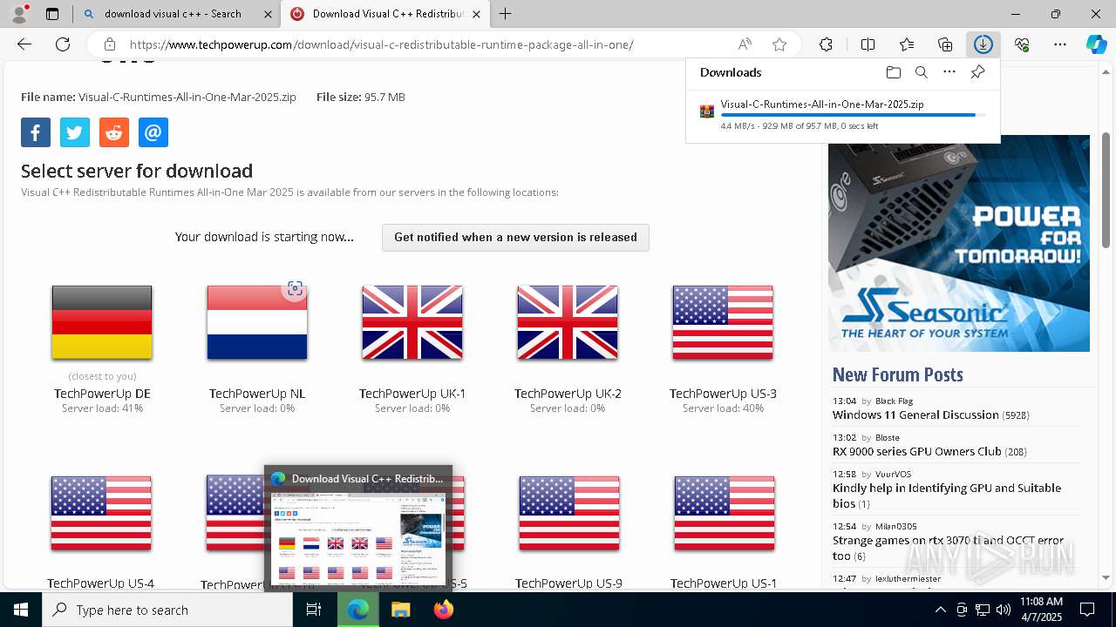This screenshot has height=627, width=1116.
Task: Open Favorites list icon
Action: (x=907, y=44)
